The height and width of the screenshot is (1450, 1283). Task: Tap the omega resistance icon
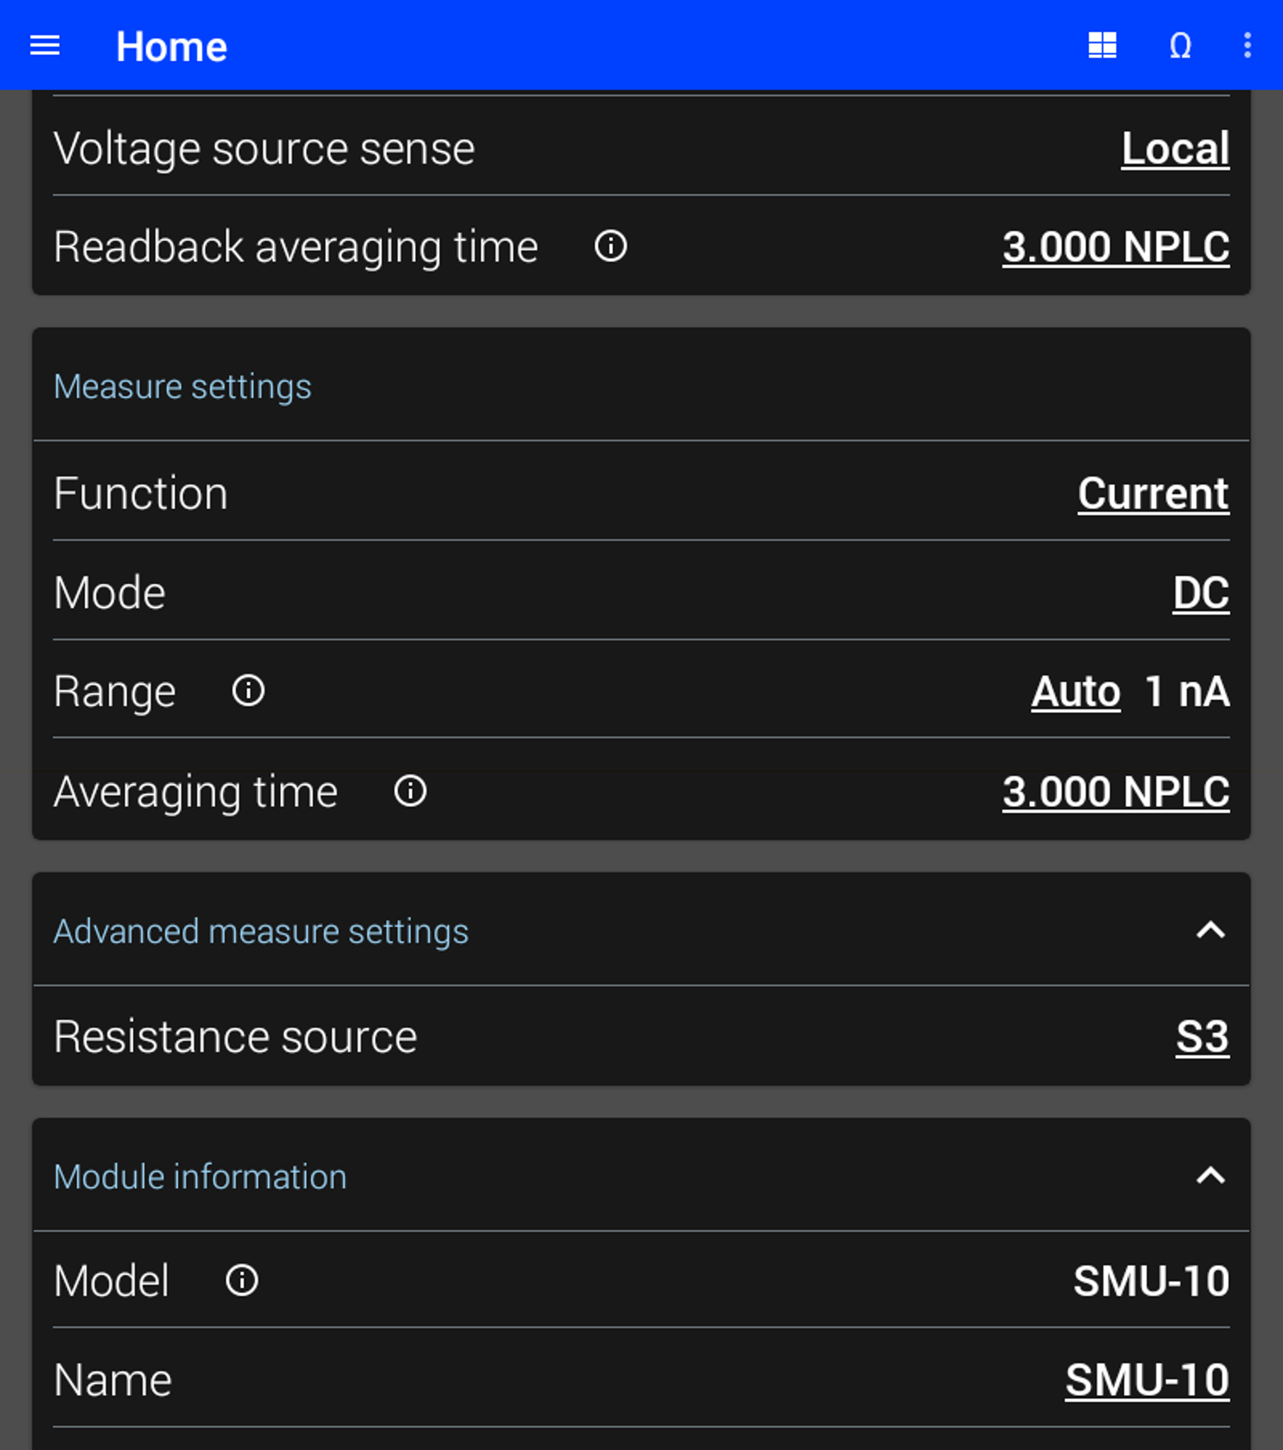[x=1180, y=46]
